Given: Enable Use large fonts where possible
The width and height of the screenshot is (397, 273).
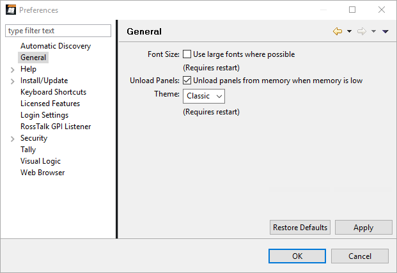Looking at the screenshot, I should pyautogui.click(x=187, y=54).
